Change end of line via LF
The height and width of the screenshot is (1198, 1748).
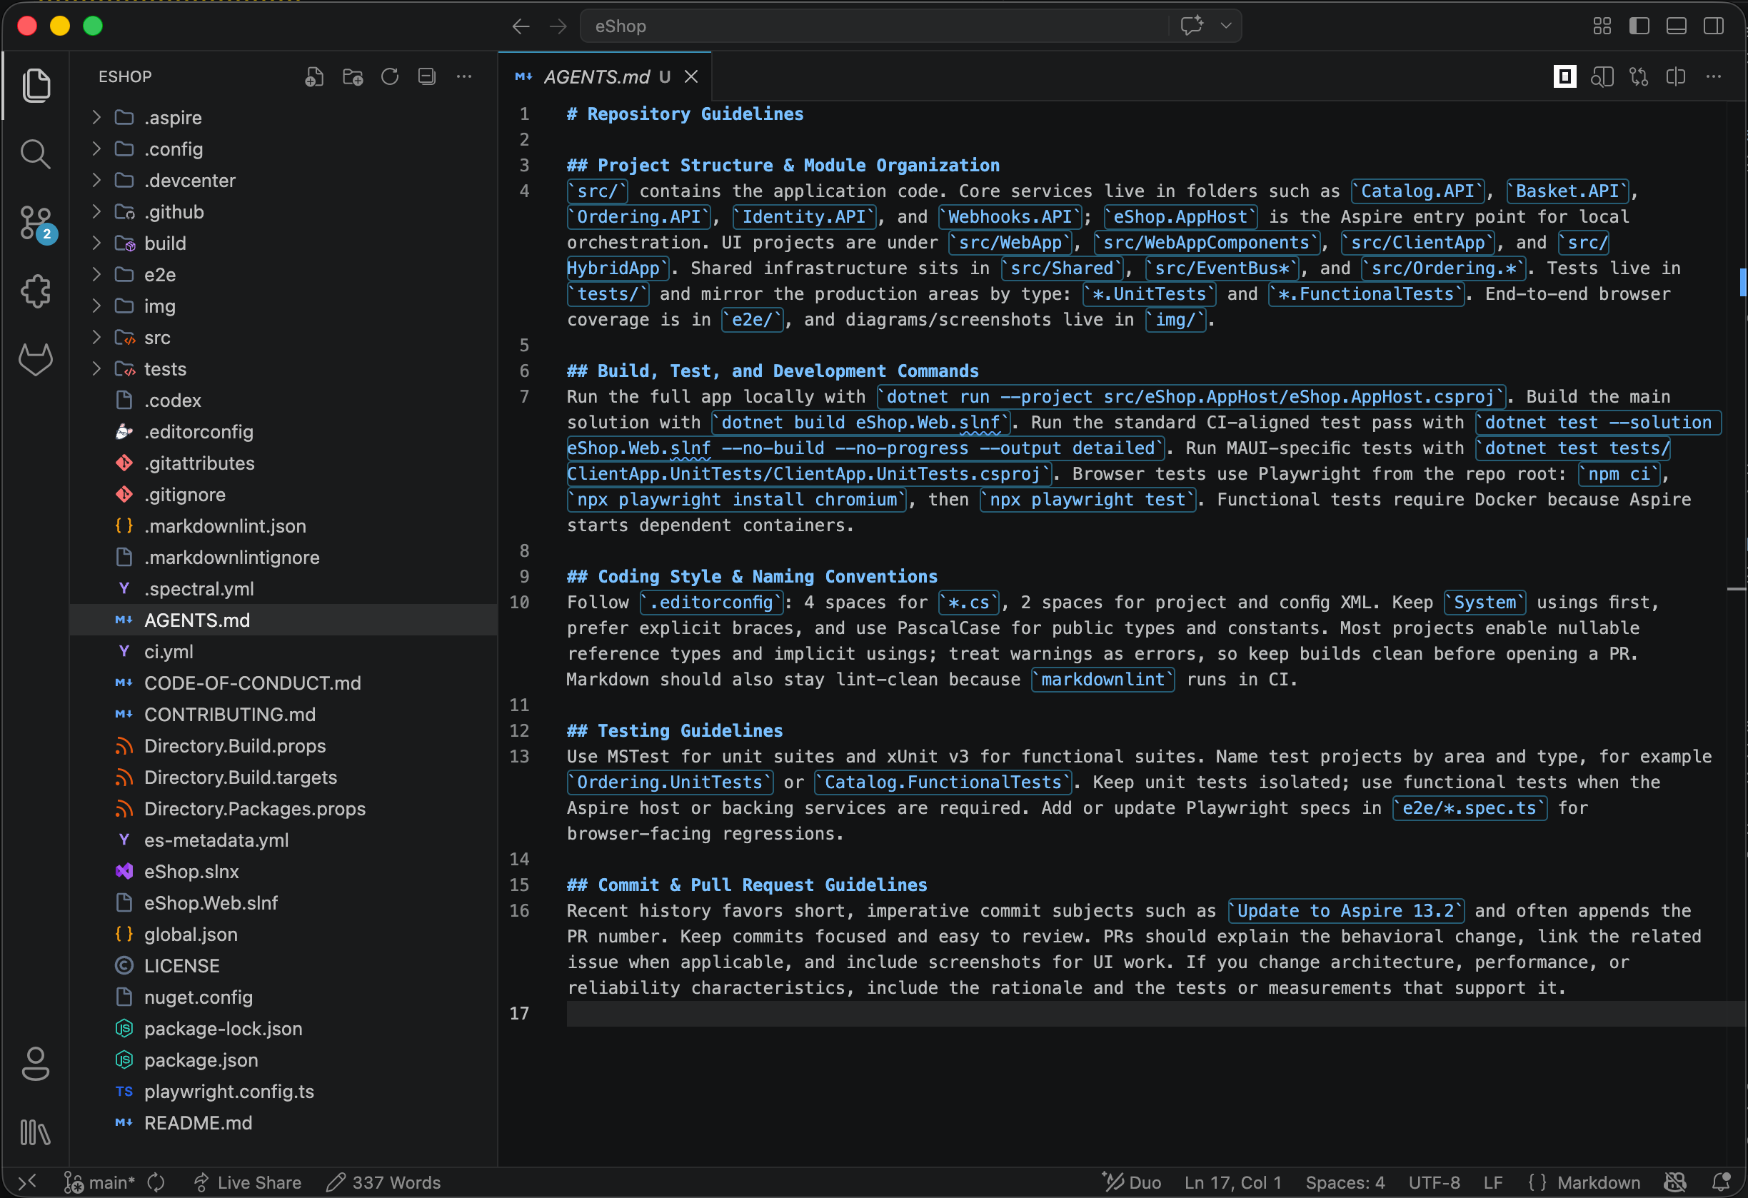pyautogui.click(x=1493, y=1182)
